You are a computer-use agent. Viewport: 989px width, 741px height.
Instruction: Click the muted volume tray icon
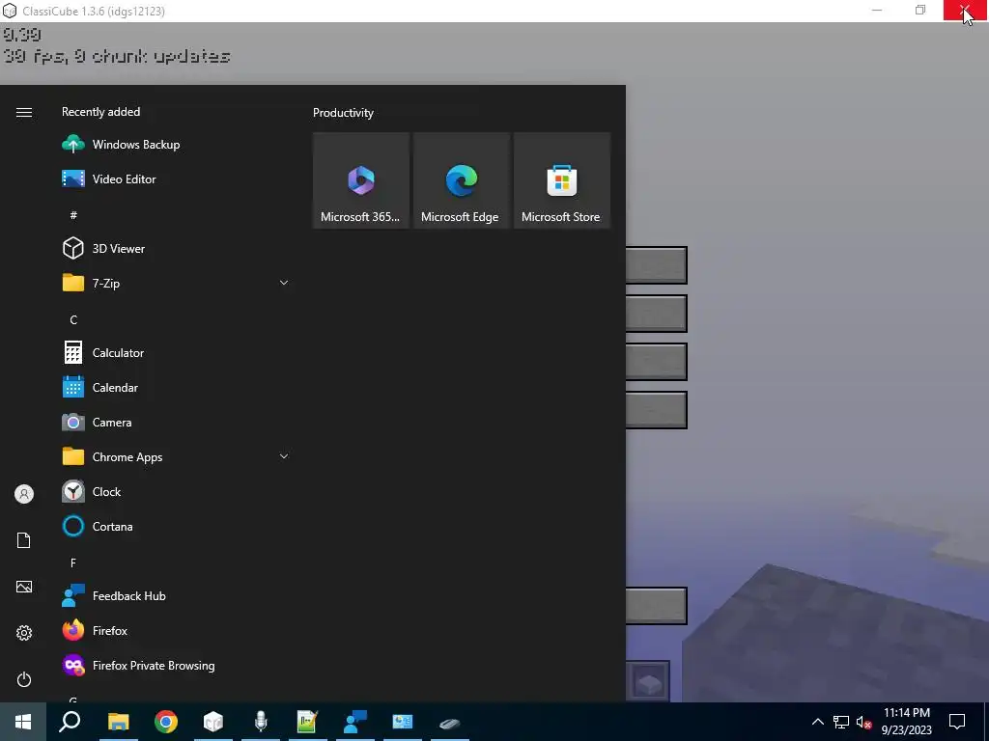coord(864,722)
